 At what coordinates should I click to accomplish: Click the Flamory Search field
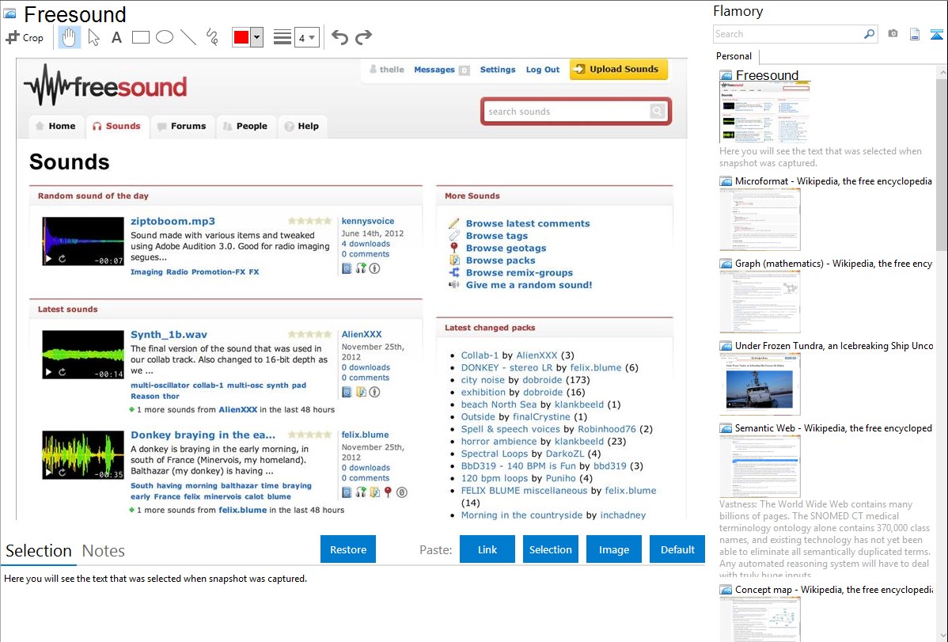pyautogui.click(x=787, y=34)
